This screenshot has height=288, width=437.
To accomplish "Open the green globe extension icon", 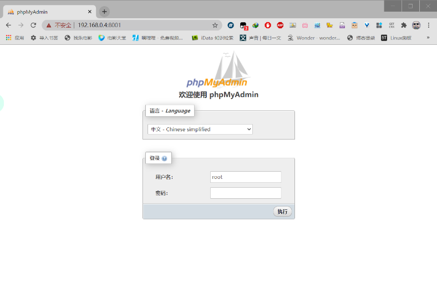I will pyautogui.click(x=256, y=25).
